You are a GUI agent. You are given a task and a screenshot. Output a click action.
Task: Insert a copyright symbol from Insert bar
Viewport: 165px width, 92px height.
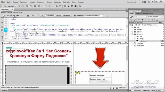57,6
